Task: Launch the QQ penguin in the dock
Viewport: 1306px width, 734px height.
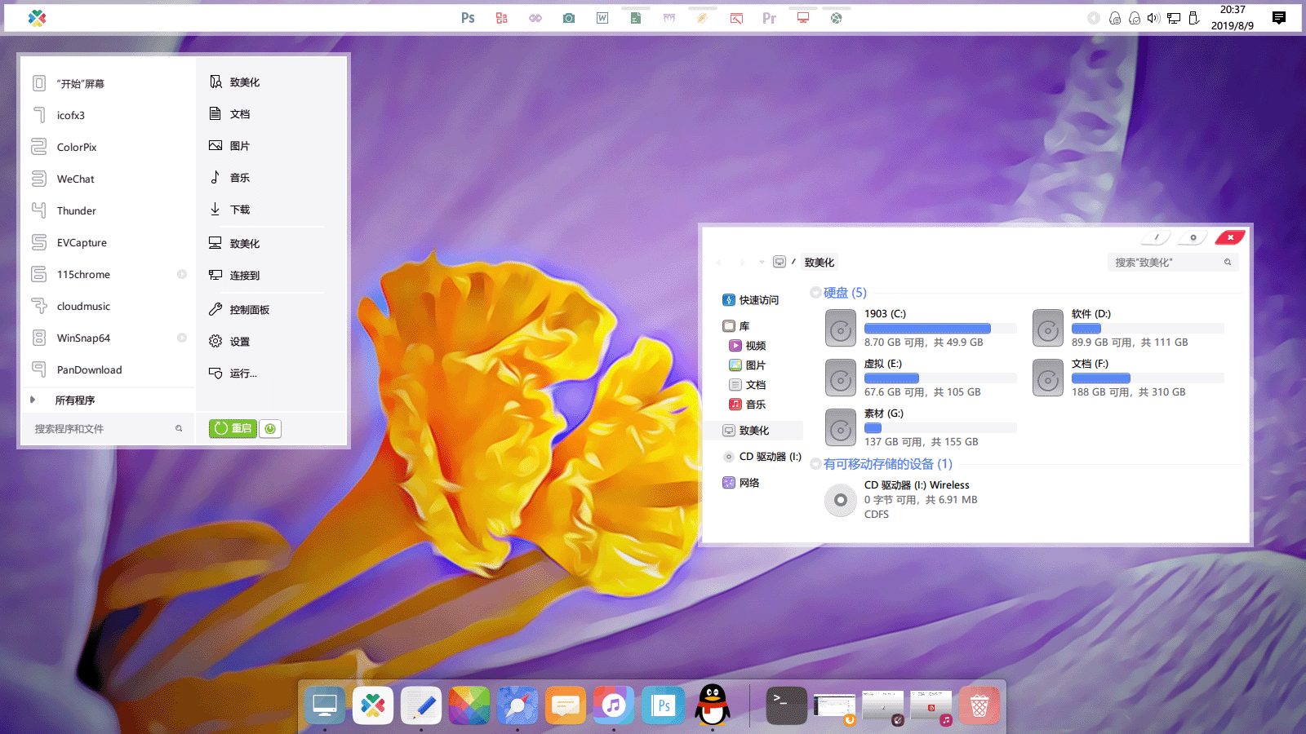Action: 713,705
